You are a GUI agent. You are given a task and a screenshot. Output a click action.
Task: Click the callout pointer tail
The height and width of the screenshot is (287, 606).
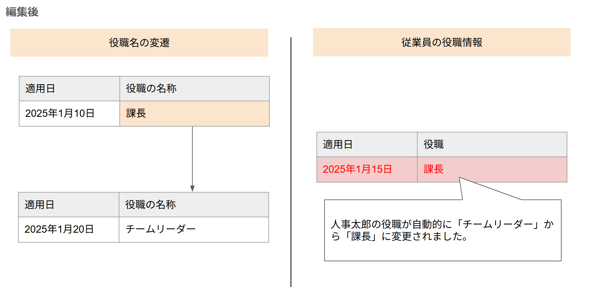(476, 189)
